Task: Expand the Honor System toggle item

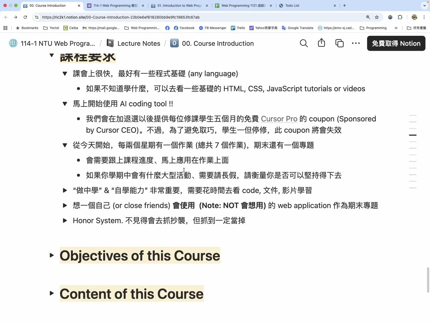Action: (x=65, y=221)
